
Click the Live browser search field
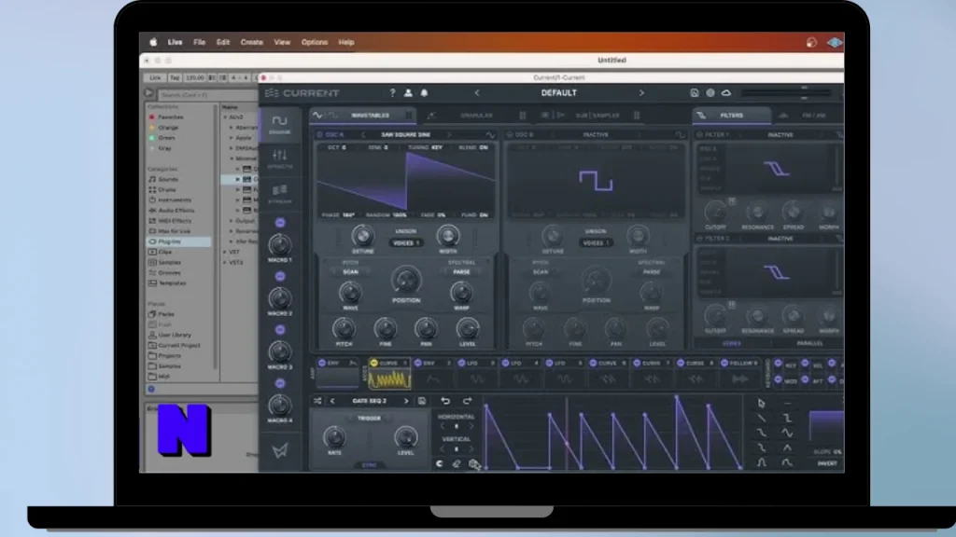pyautogui.click(x=207, y=95)
